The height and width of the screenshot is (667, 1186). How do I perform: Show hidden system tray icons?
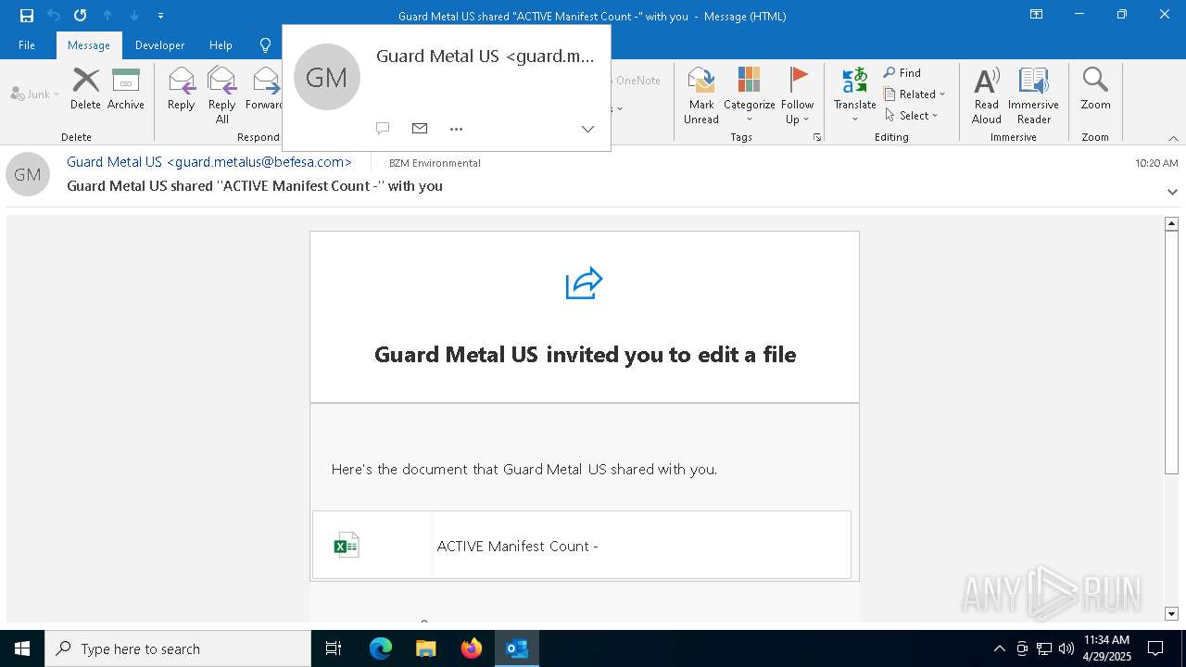pyautogui.click(x=999, y=648)
